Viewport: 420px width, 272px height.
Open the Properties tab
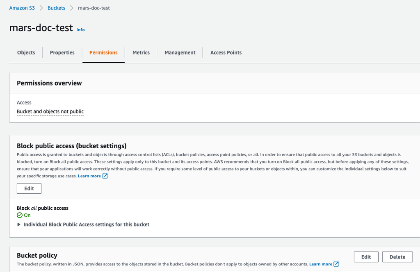[x=62, y=52]
